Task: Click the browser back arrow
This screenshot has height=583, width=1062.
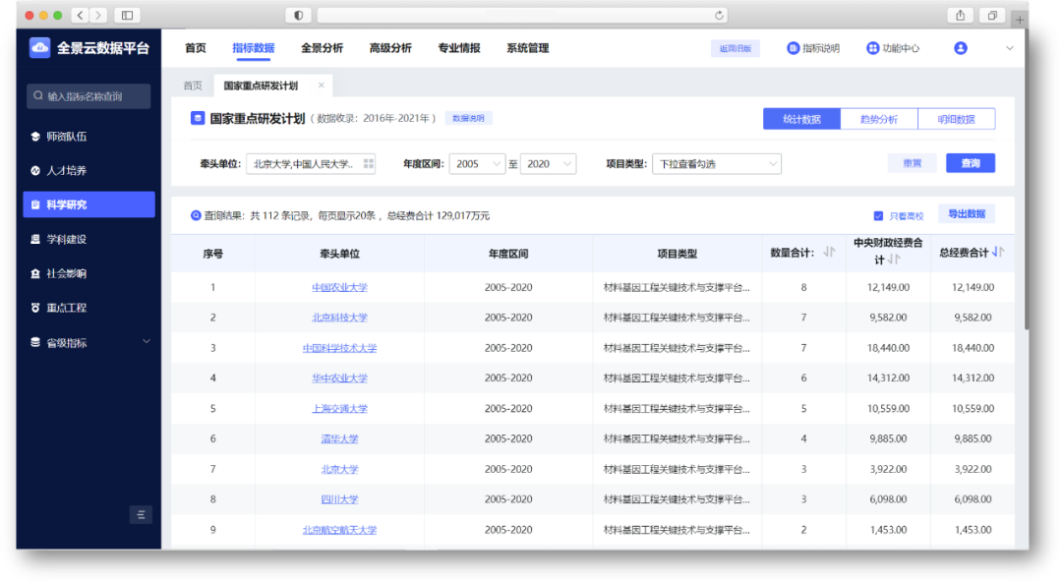Action: [x=81, y=15]
